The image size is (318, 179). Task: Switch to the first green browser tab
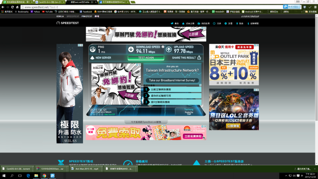(18, 2)
